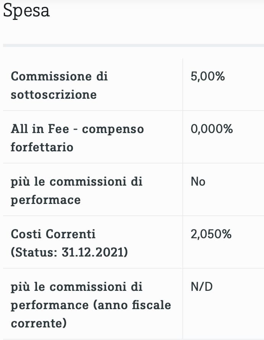Select the Commissione di sottoscrizione label
This screenshot has height=340, width=264.
pyautogui.click(x=59, y=85)
